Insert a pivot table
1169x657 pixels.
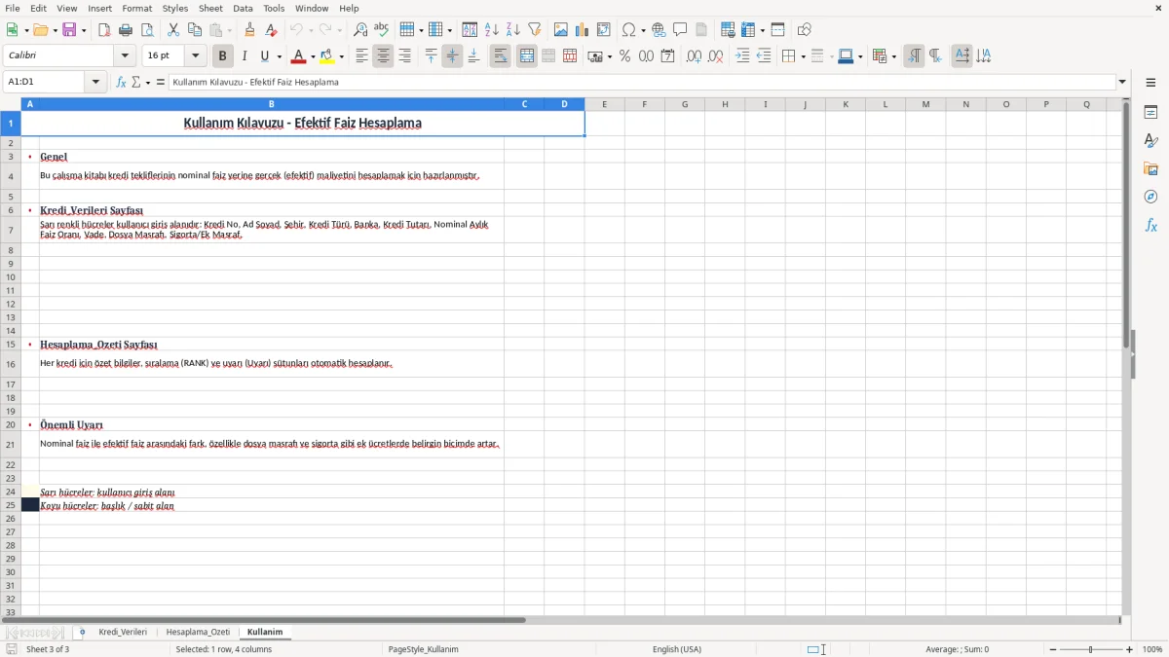(x=604, y=30)
